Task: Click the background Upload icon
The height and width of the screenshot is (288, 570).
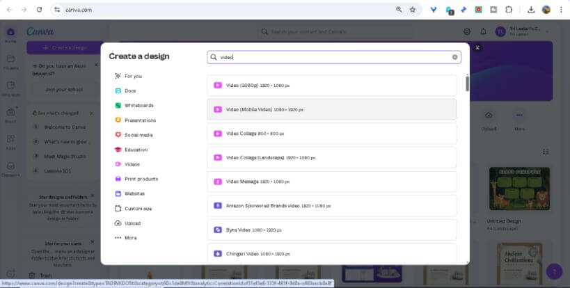Action: coord(489,115)
